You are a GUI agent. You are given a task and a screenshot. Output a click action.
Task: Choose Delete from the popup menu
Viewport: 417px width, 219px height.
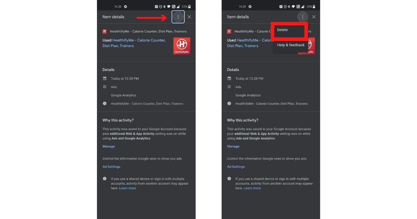tap(283, 30)
